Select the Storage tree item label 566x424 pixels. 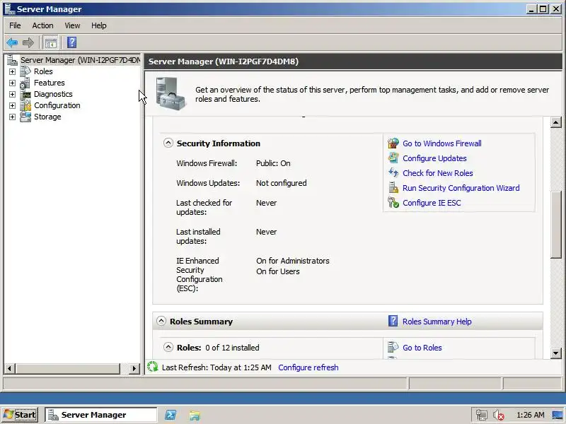(47, 117)
